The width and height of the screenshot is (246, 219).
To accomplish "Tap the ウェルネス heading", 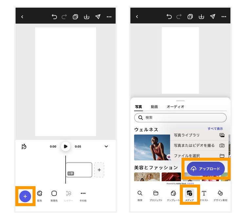I will coord(146,130).
